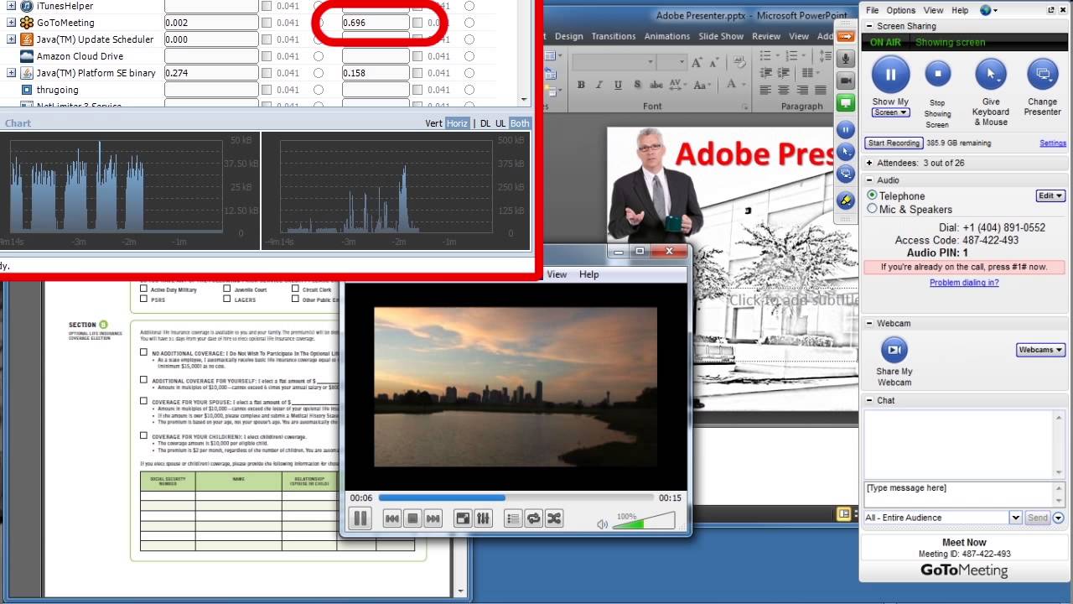The height and width of the screenshot is (604, 1073).
Task: Select Telephone audio option
Action: (x=872, y=195)
